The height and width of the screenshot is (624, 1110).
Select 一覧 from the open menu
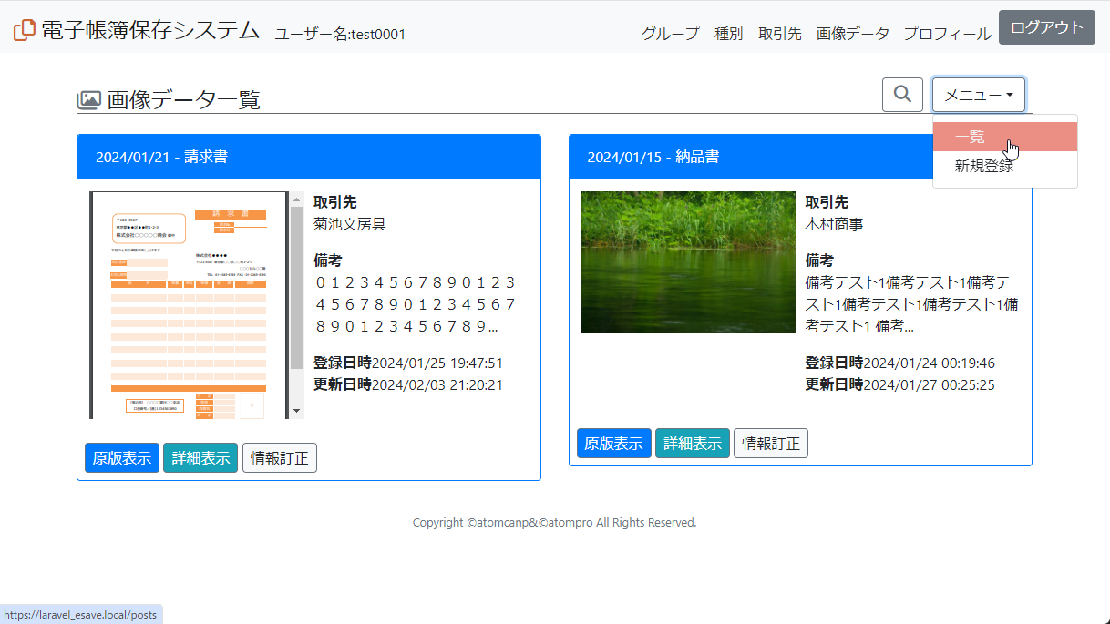pyautogui.click(x=970, y=138)
